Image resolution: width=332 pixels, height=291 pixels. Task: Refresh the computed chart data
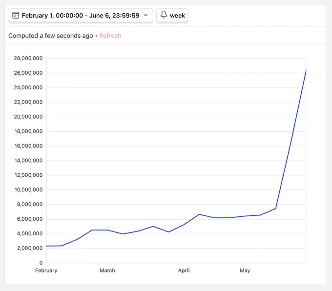click(110, 36)
